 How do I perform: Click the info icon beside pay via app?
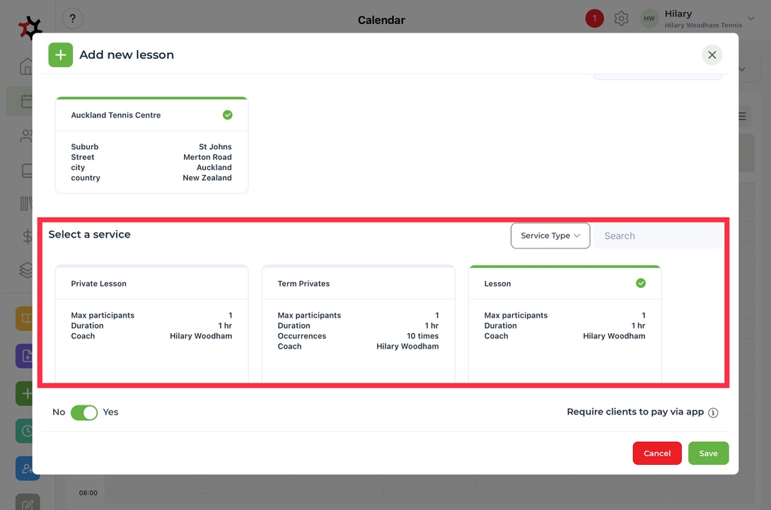(713, 413)
